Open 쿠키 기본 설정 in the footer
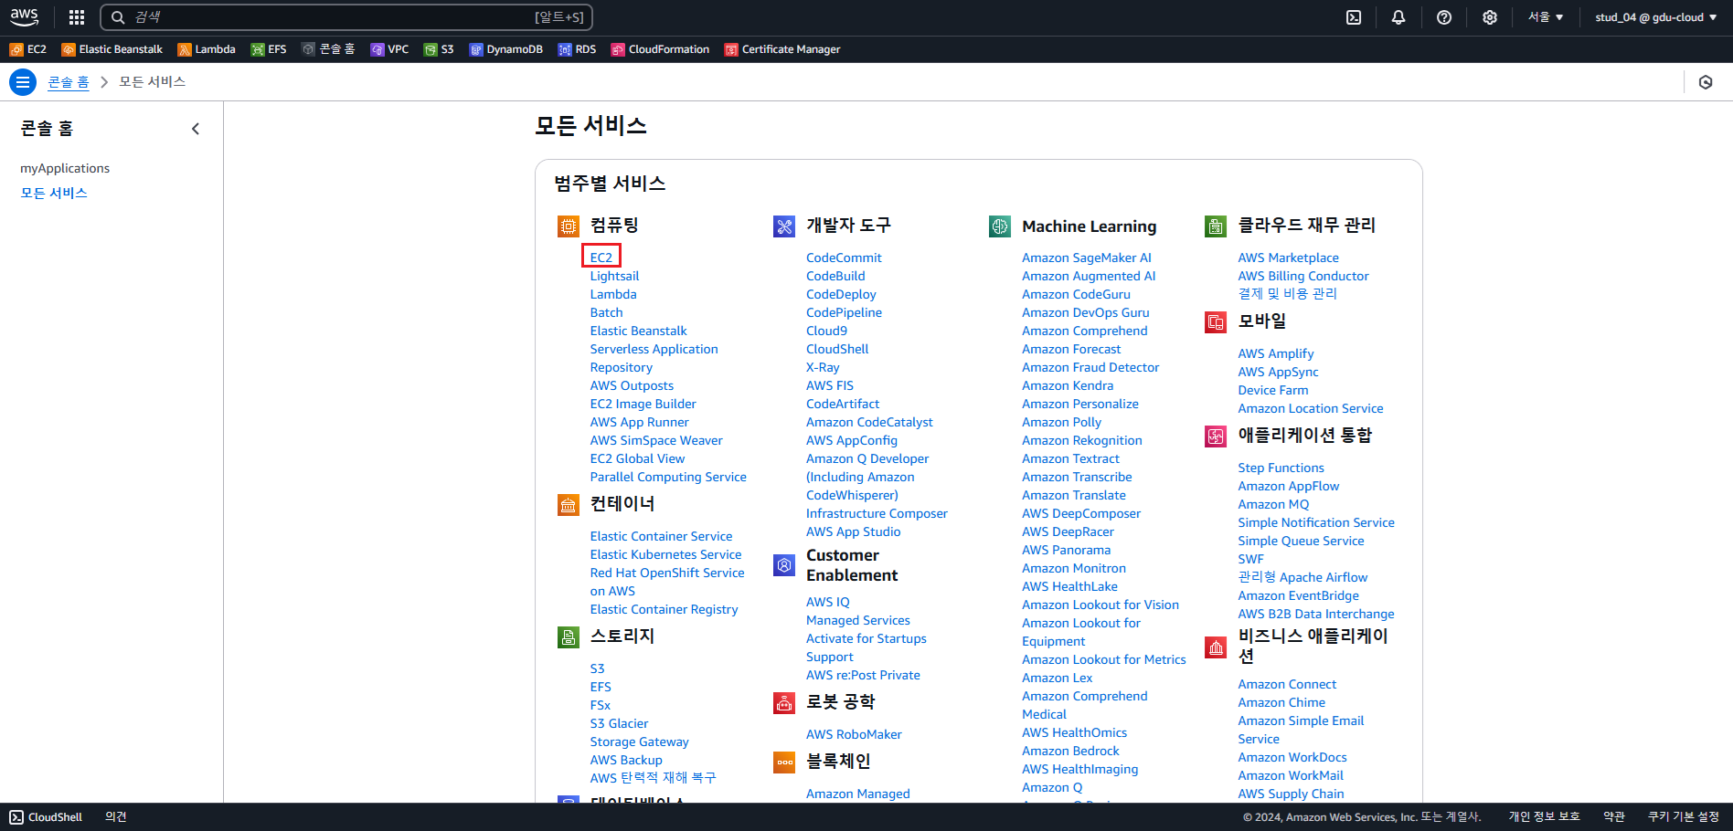 pyautogui.click(x=1684, y=817)
